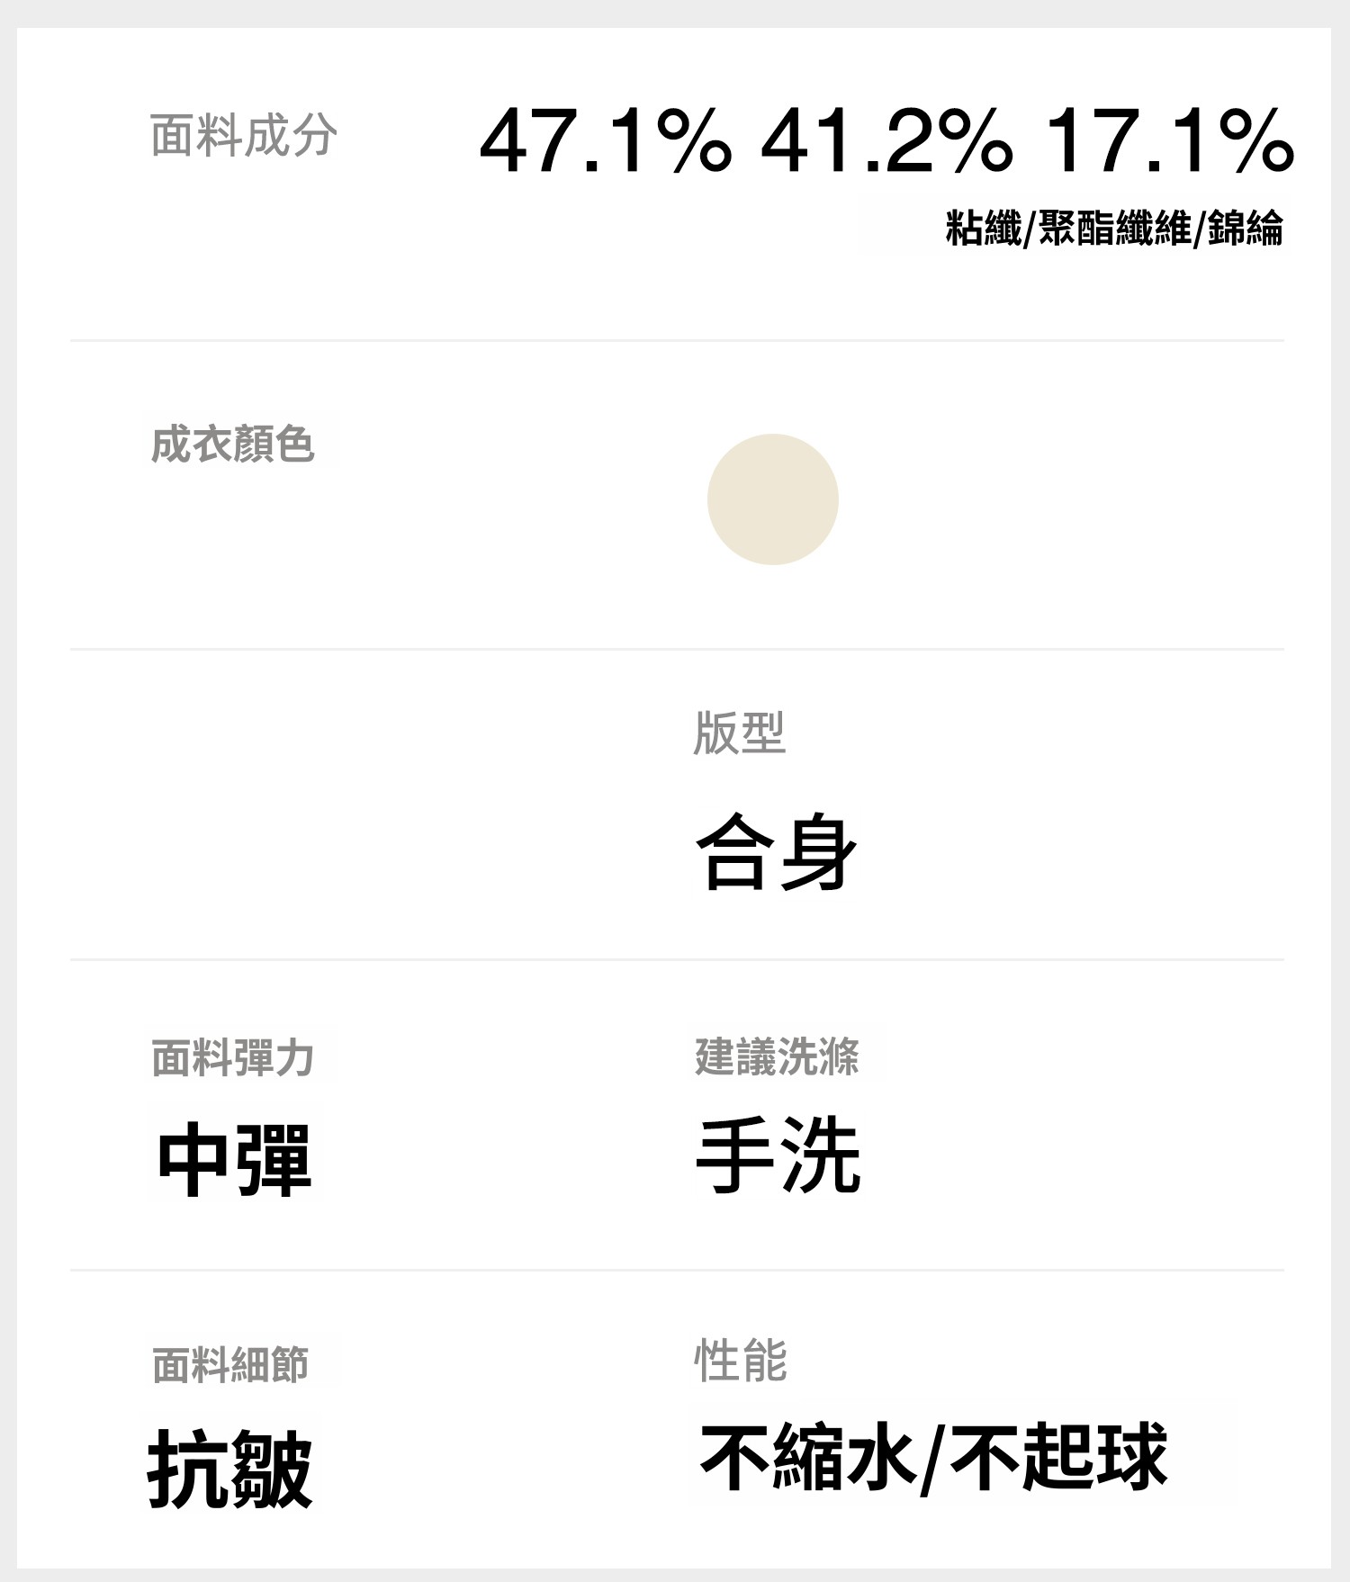Click the 性能 heading
This screenshot has height=1582, width=1350.
(740, 1360)
